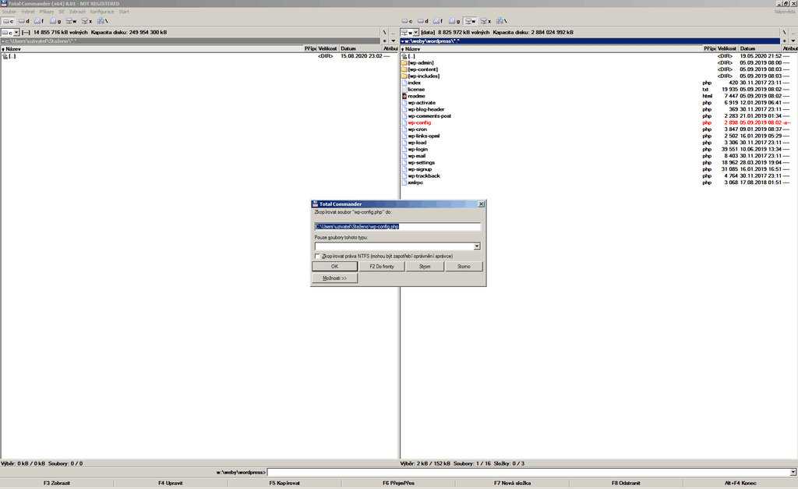Open the Zobrazit menu
This screenshot has height=489, width=798.
click(x=77, y=11)
